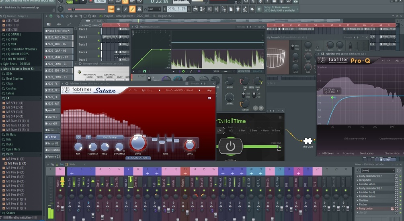The image size is (404, 221).
Task: Select the playlist zoom magnifier tool
Action: click(x=90, y=16)
